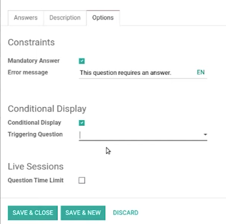This screenshot has width=226, height=224.
Task: Click the Error message text field
Action: coord(137,73)
